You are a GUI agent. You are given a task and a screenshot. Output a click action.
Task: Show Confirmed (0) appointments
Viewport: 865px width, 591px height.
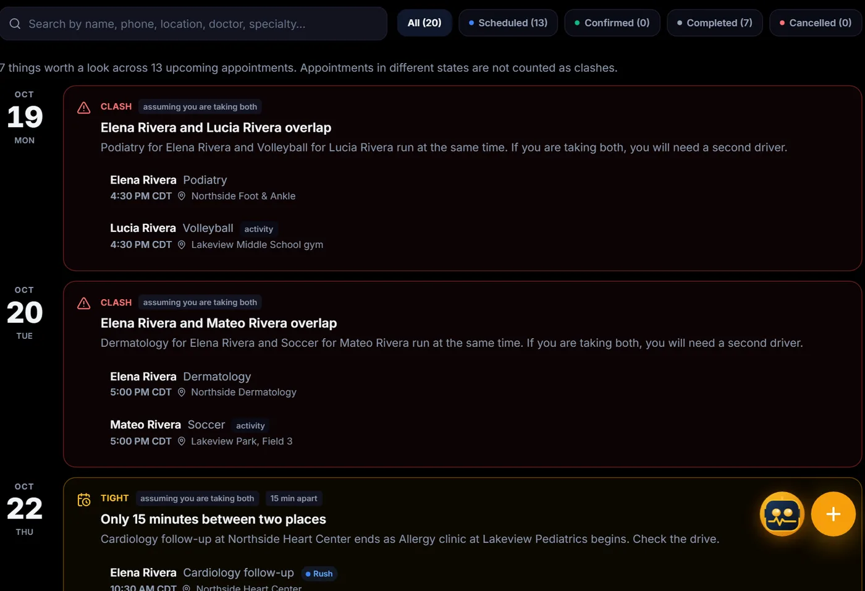(612, 23)
